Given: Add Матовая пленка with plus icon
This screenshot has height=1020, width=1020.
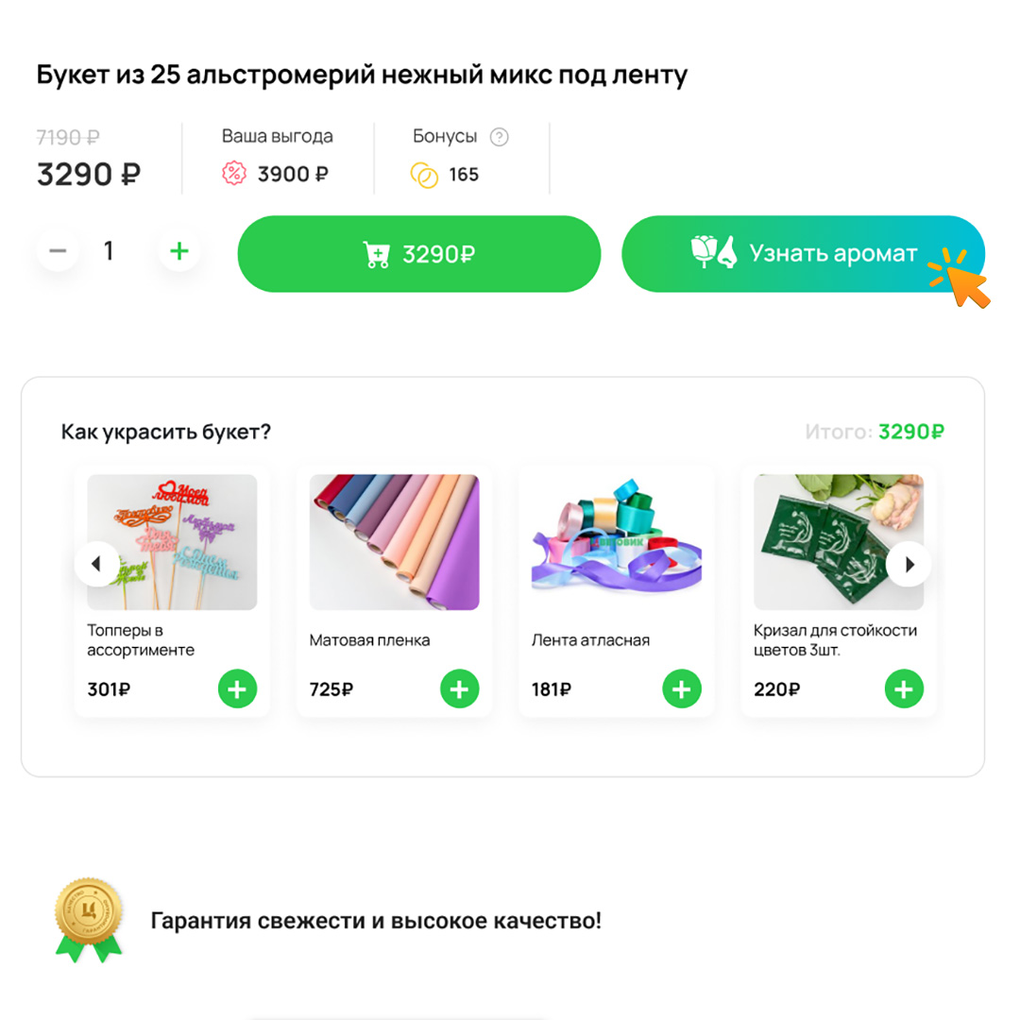Looking at the screenshot, I should pos(460,688).
